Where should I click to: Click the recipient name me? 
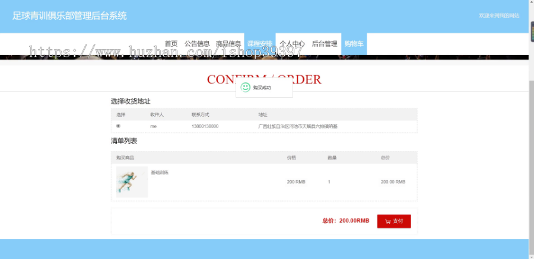point(153,126)
